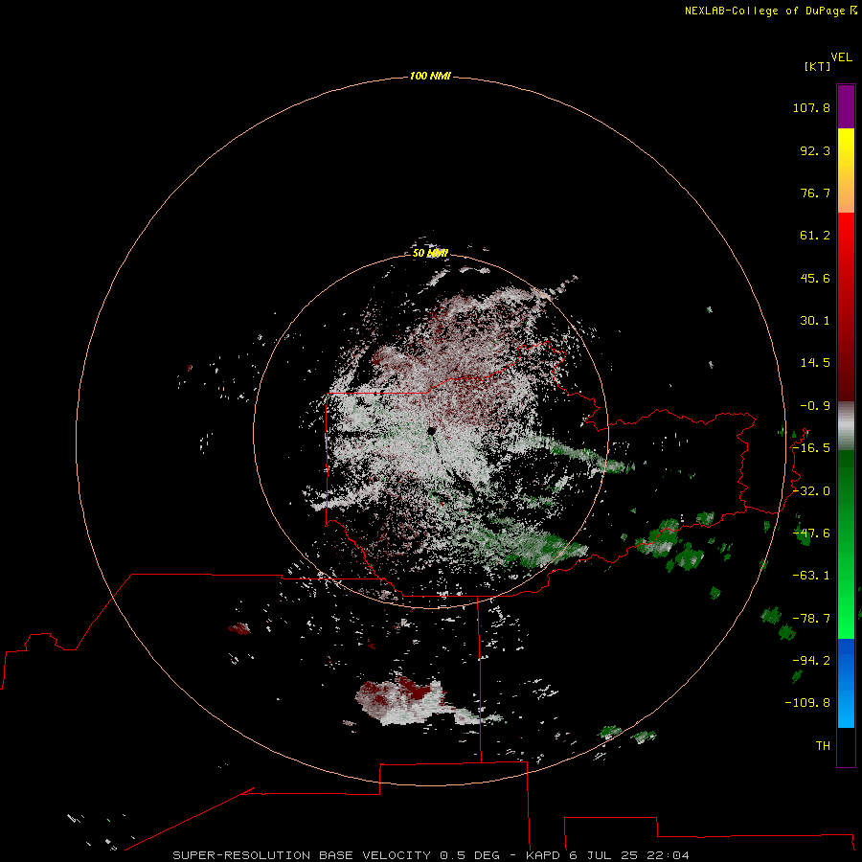This screenshot has width=862, height=862.
Task: Click the KAPD 6 JUL 25 22:04 timestamp
Action: (607, 855)
